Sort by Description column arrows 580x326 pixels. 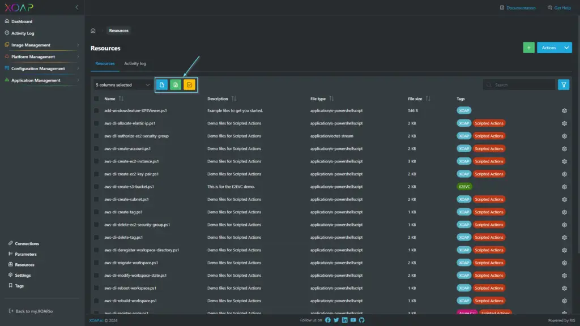pos(234,98)
